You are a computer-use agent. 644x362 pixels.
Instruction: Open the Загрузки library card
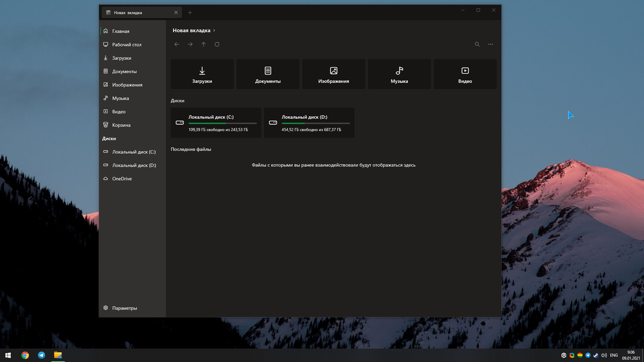click(x=202, y=74)
